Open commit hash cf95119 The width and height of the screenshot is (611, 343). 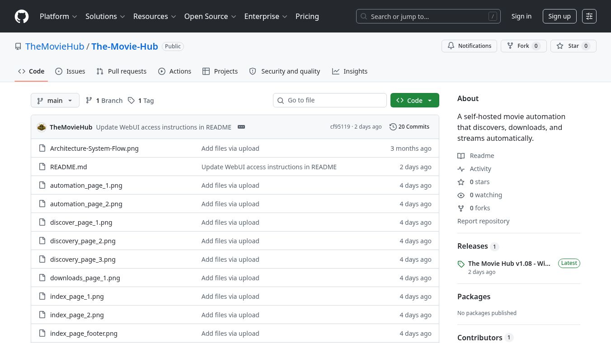[x=340, y=127]
